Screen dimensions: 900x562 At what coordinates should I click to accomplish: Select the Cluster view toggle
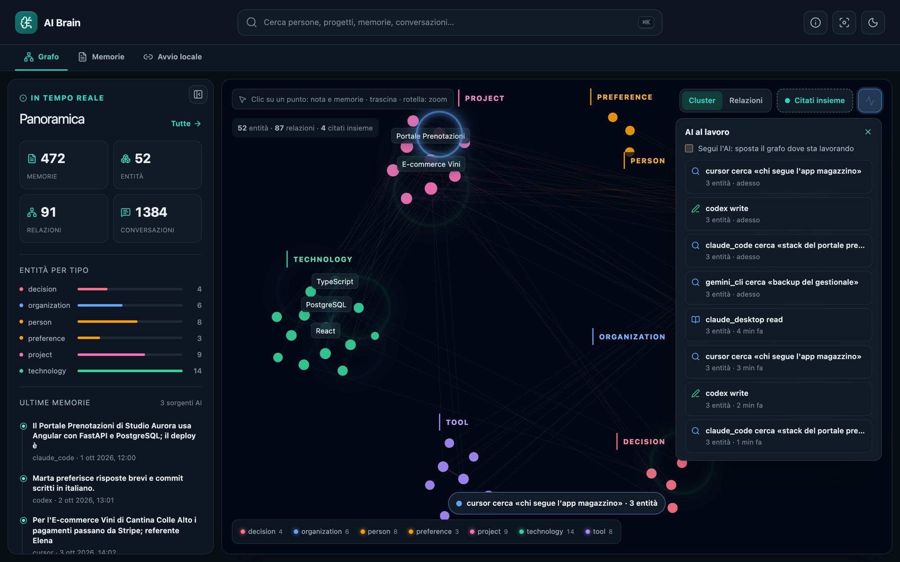pos(702,100)
